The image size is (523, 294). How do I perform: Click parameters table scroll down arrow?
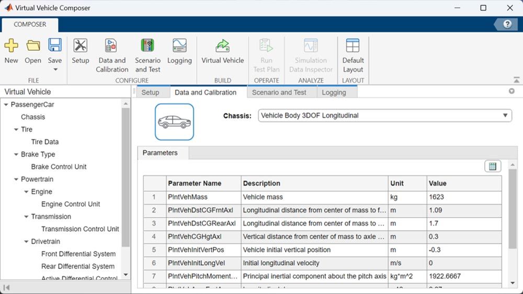(x=513, y=284)
